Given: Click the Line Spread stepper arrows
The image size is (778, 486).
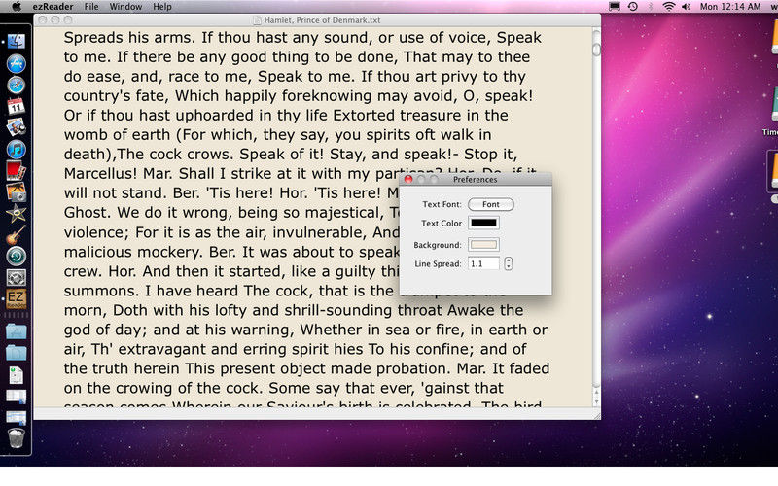Looking at the screenshot, I should tap(508, 263).
